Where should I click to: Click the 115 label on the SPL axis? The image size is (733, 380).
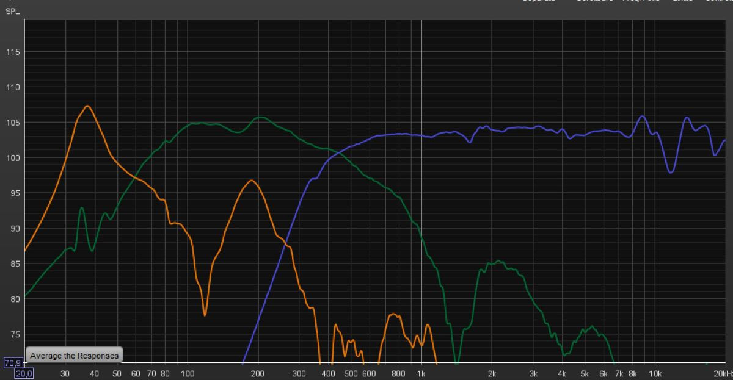coord(13,52)
